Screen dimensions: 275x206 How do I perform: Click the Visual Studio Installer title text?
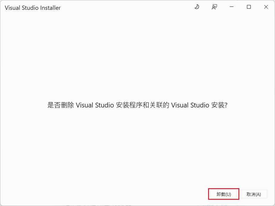pyautogui.click(x=33, y=8)
